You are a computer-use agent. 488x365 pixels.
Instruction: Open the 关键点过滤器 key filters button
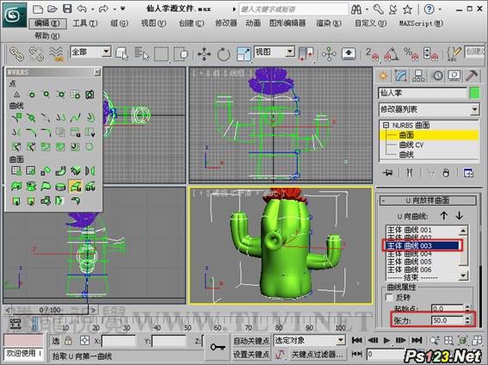317,354
